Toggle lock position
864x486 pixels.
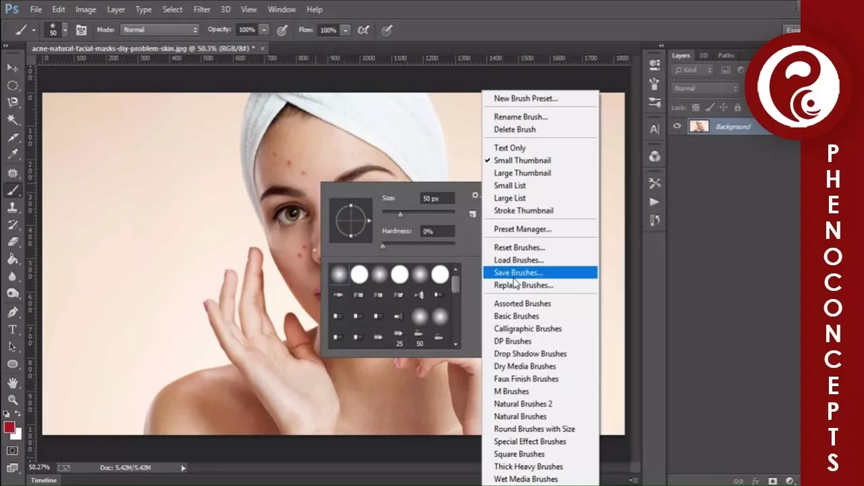(723, 107)
